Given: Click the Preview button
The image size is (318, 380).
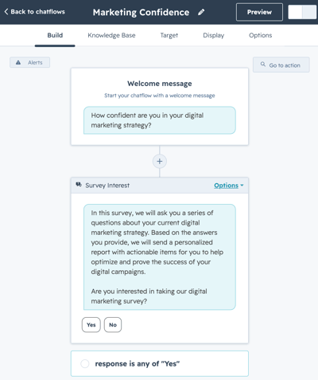Looking at the screenshot, I should [259, 12].
